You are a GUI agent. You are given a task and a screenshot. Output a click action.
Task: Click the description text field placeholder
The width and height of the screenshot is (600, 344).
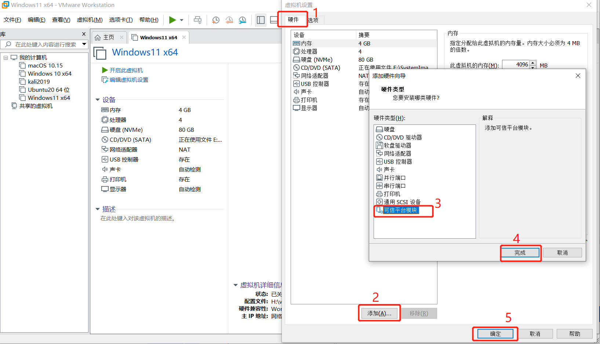click(138, 218)
